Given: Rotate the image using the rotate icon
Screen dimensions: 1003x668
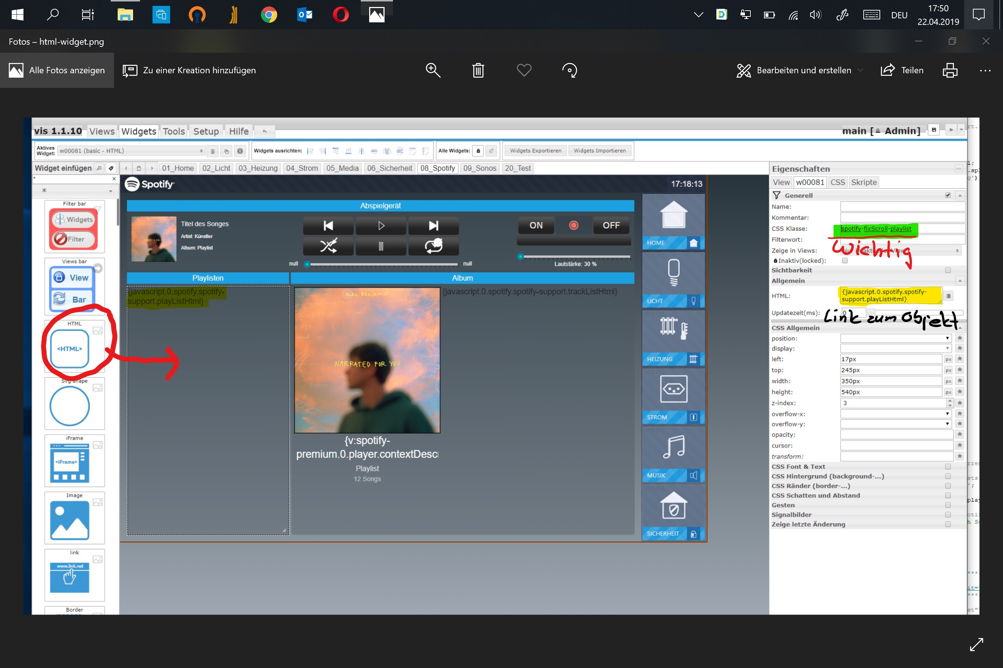Looking at the screenshot, I should click(x=569, y=70).
